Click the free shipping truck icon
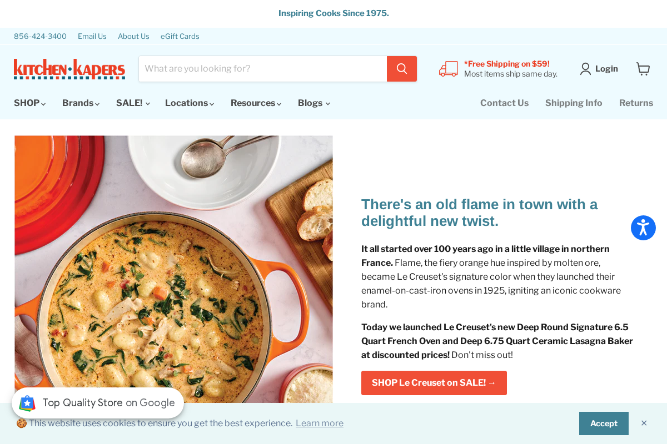This screenshot has height=444, width=667. (x=448, y=68)
